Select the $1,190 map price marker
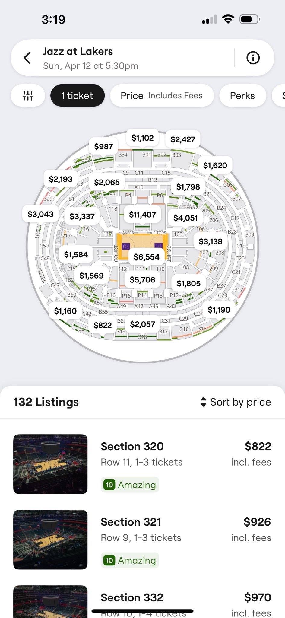Viewport: 285px width, 618px height. coord(219,310)
